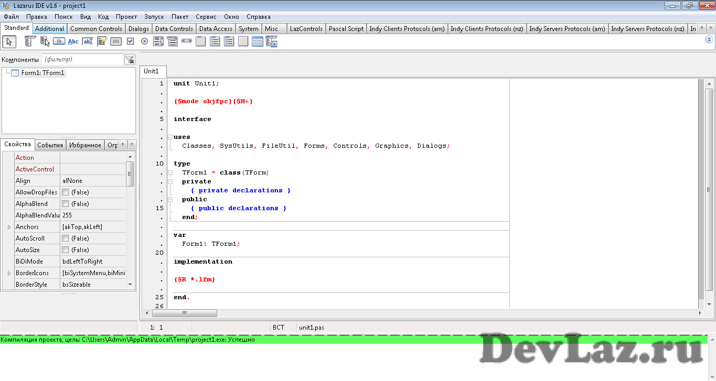
Task: Expand the BorderIcons property
Action: pos(9,273)
